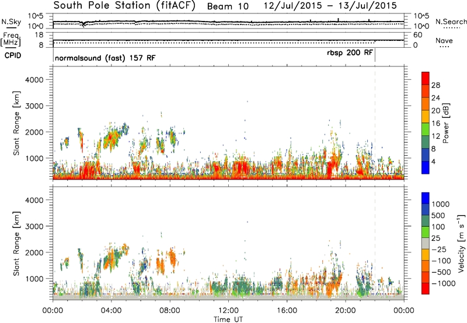Click '4000' tick on the Power panel axis

(x=34, y=80)
